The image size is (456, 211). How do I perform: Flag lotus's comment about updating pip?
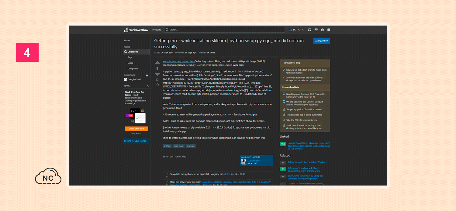point(167,176)
